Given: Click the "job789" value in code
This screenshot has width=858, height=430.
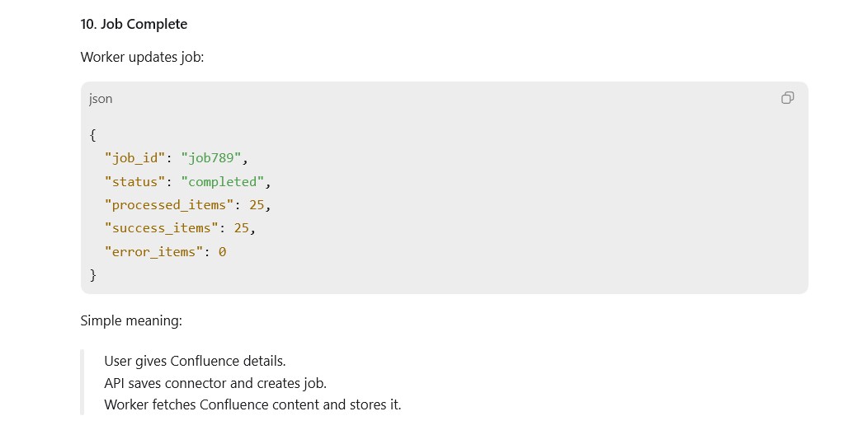Looking at the screenshot, I should click(x=210, y=158).
